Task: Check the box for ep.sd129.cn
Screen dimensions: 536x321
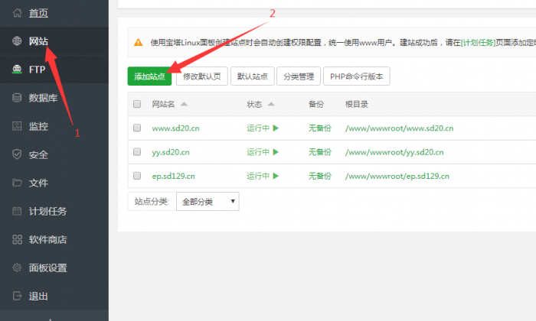Action: pos(137,176)
